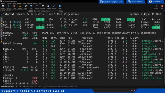Toggle the X server toolbar icon
The height and width of the screenshot is (93, 165).
point(156,7)
